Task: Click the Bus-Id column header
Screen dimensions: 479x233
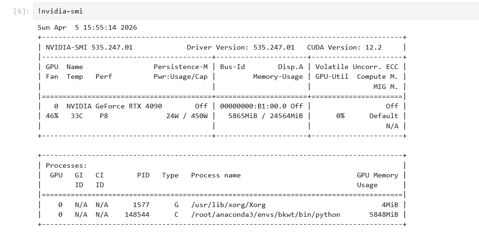Action: [233, 67]
